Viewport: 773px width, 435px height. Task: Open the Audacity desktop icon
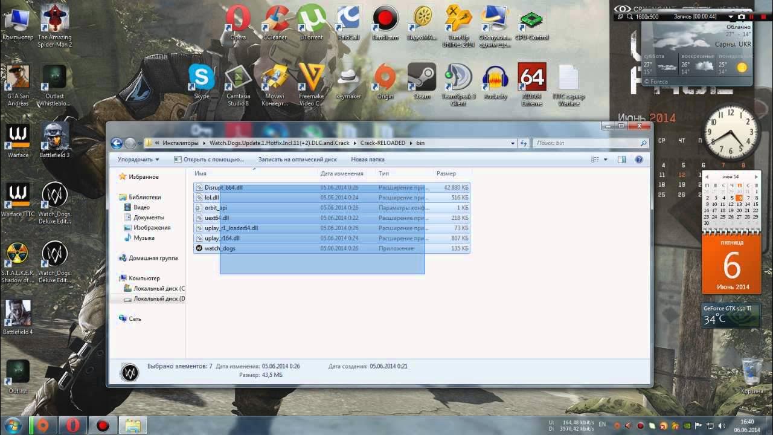[x=495, y=82]
